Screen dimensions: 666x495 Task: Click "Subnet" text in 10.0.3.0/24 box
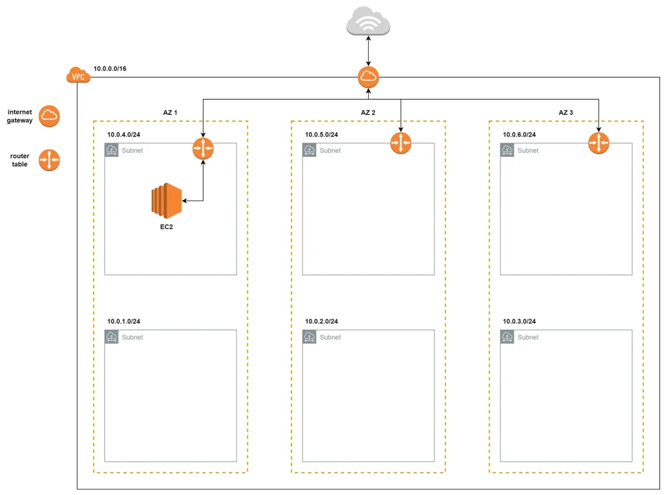pyautogui.click(x=528, y=338)
